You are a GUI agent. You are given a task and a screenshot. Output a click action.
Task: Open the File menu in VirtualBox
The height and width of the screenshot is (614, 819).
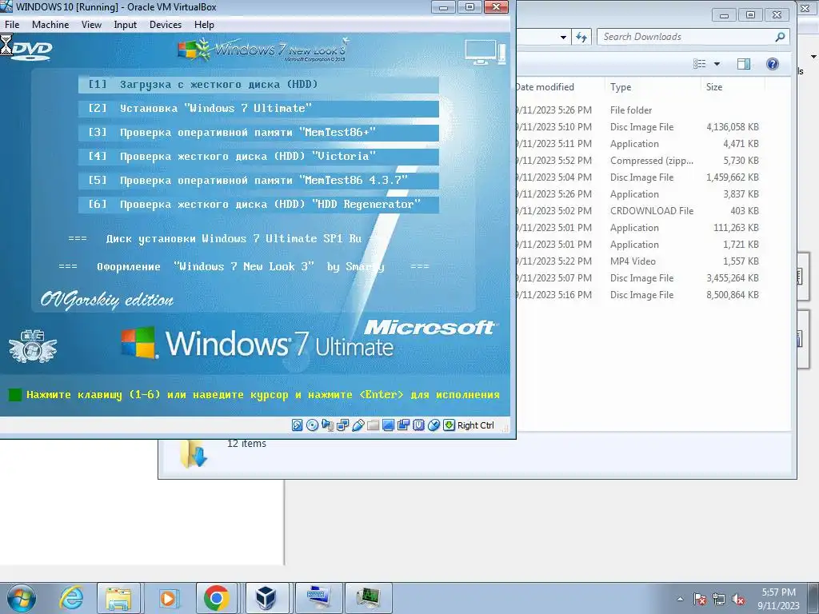[12, 25]
